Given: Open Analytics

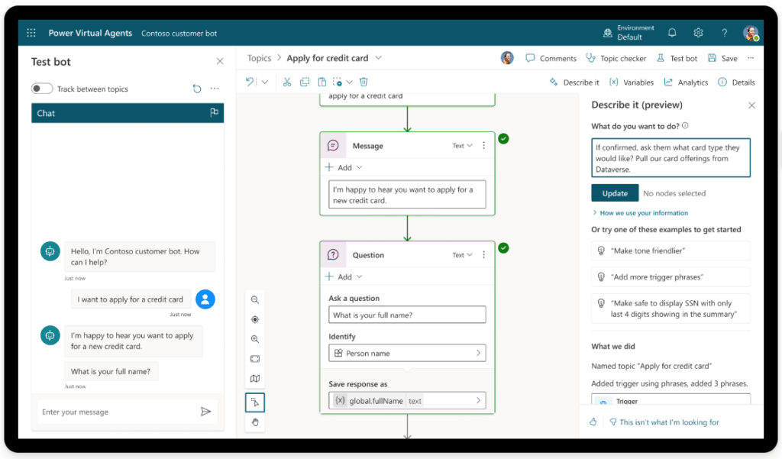Looking at the screenshot, I should (x=686, y=82).
